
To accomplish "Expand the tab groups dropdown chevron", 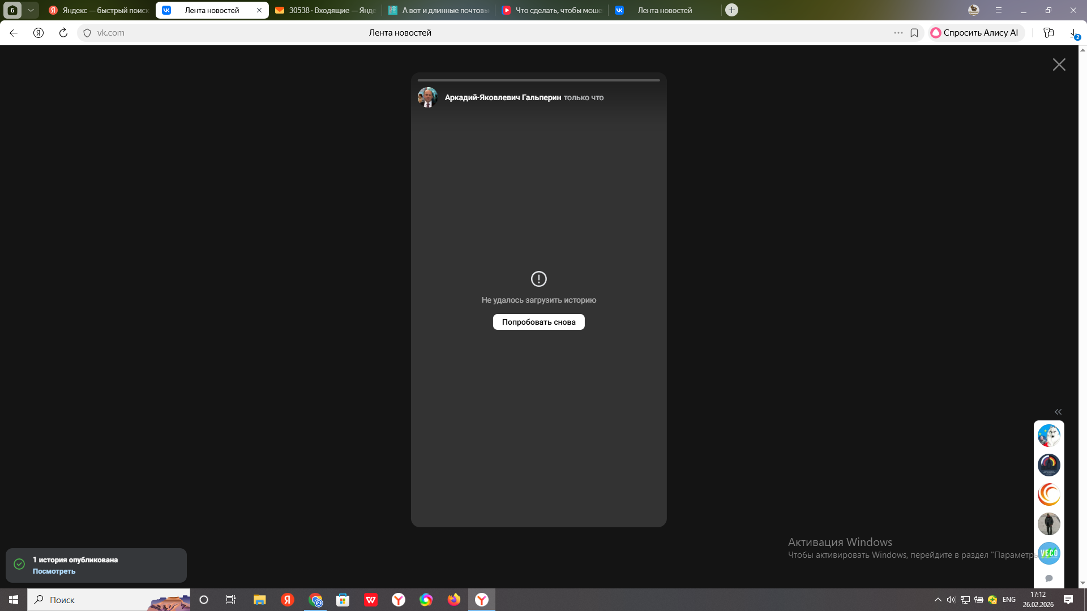I will click(x=31, y=10).
